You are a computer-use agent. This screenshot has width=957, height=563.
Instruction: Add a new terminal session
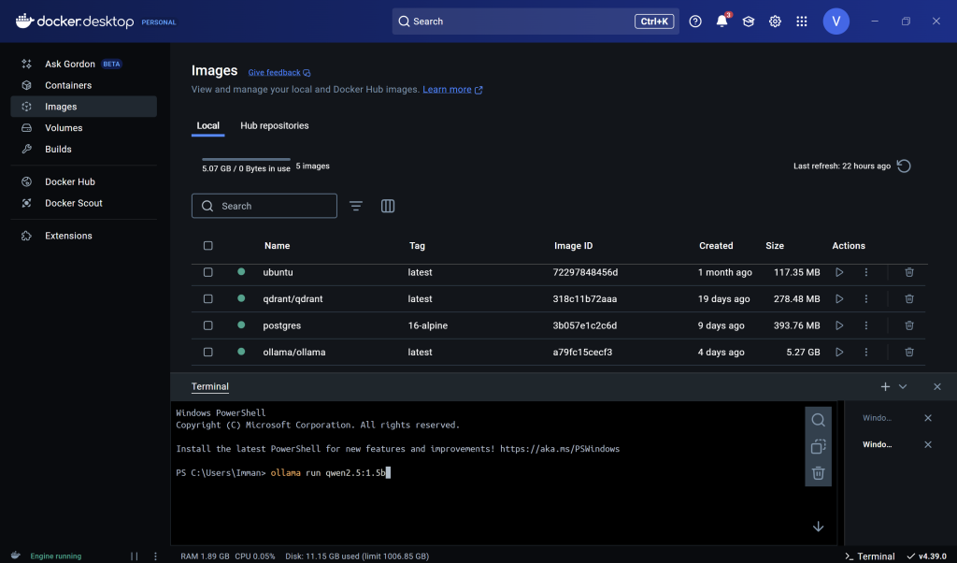pos(886,386)
